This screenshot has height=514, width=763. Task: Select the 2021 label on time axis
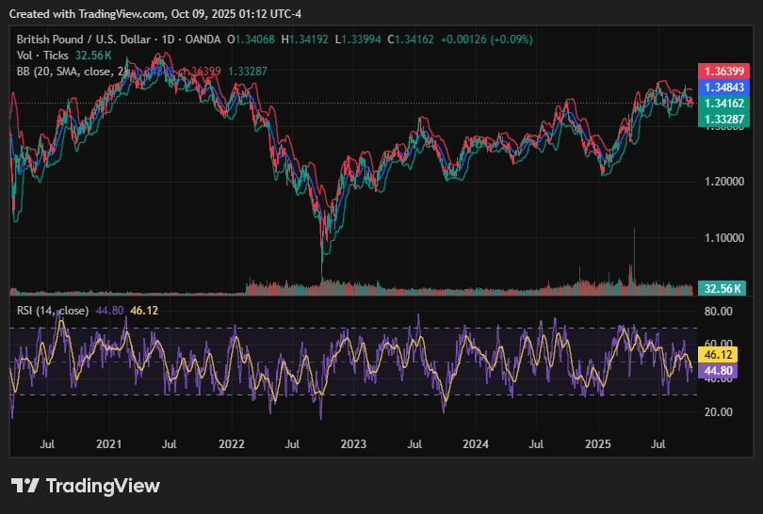(x=109, y=443)
